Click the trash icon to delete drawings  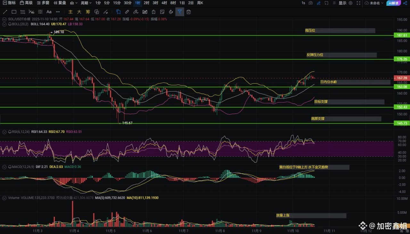[189, 12]
